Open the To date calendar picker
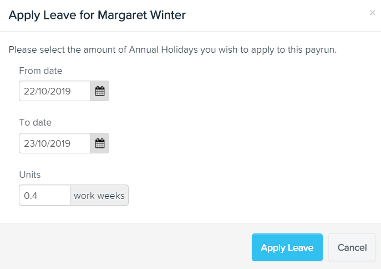Screen dimensions: 381x269 pos(100,143)
